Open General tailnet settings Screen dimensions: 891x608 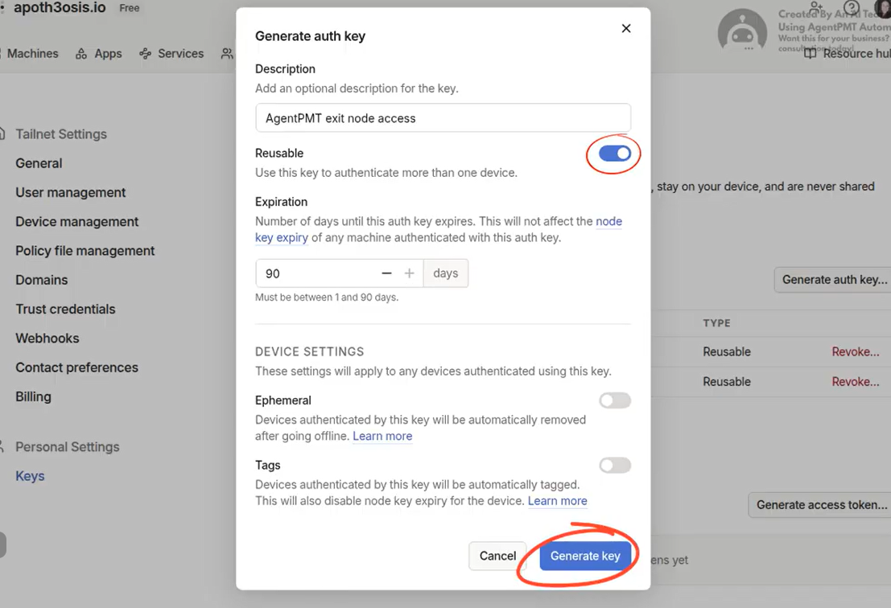point(39,163)
